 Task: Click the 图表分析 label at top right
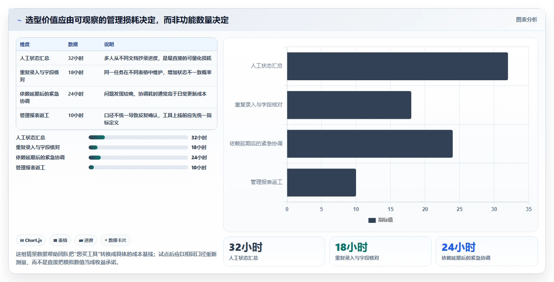click(526, 20)
